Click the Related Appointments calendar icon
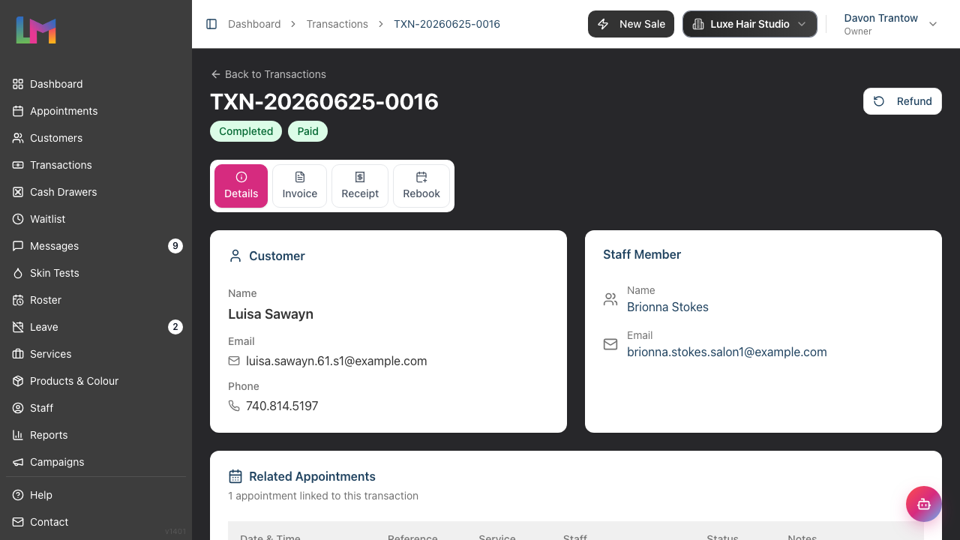The height and width of the screenshot is (540, 960). (235, 476)
